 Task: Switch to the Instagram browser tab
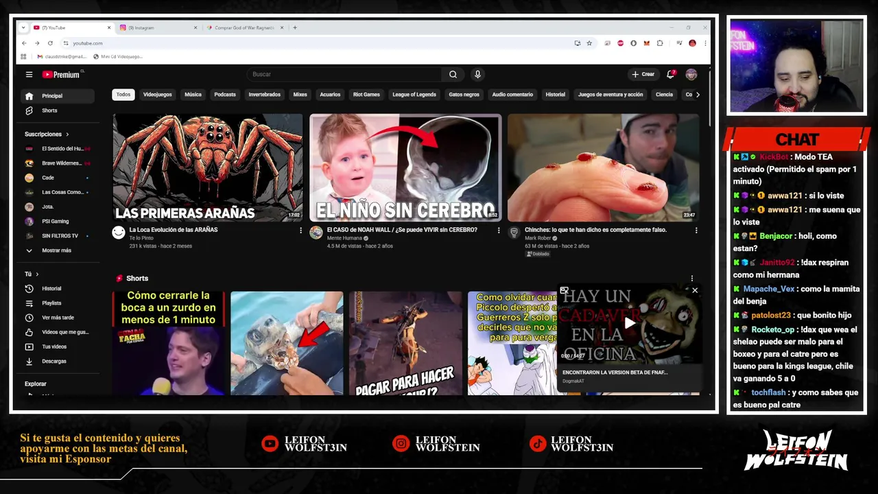[158, 27]
